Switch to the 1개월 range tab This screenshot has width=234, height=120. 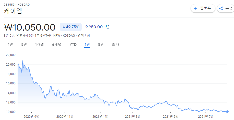tap(39, 44)
